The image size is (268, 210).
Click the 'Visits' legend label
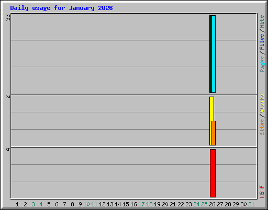coord(262,103)
